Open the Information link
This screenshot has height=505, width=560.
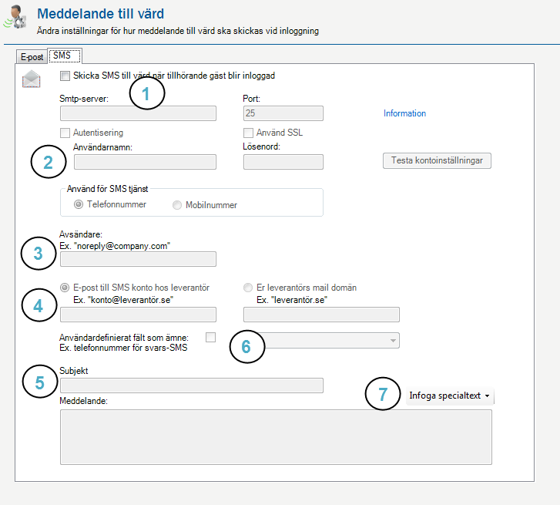point(404,113)
